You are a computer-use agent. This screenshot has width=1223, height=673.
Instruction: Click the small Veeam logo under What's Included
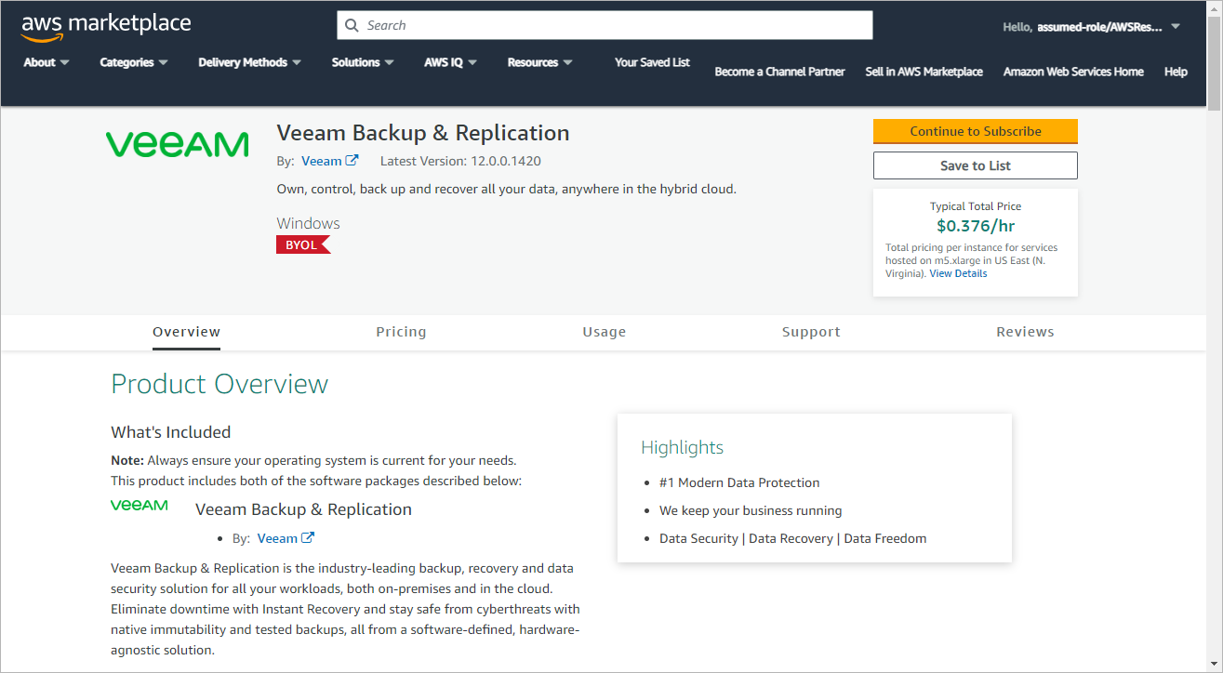140,506
